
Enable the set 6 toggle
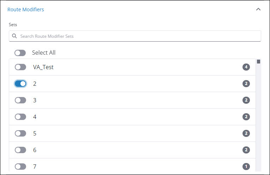(20, 150)
